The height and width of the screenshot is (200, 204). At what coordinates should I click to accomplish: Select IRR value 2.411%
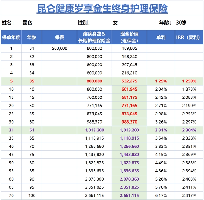(189, 187)
